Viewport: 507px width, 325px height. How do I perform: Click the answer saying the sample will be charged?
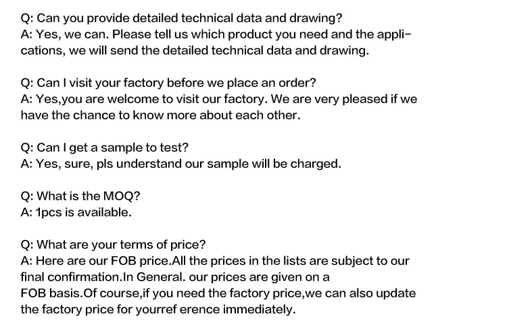(181, 164)
